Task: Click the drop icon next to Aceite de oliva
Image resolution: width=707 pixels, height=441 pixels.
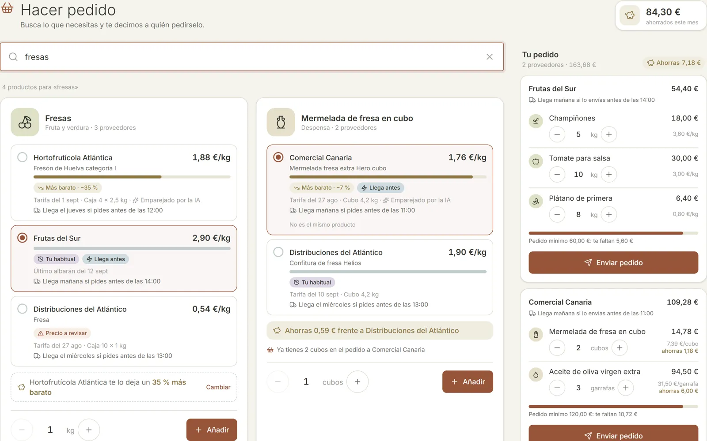Action: point(536,374)
